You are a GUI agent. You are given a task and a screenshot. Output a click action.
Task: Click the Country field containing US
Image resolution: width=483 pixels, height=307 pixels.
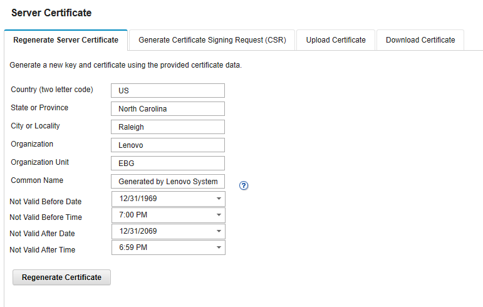click(167, 91)
